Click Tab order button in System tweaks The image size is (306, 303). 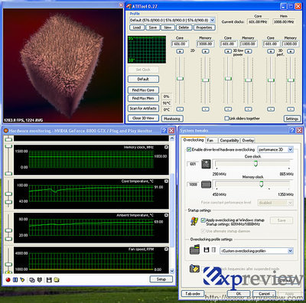[x=193, y=294]
